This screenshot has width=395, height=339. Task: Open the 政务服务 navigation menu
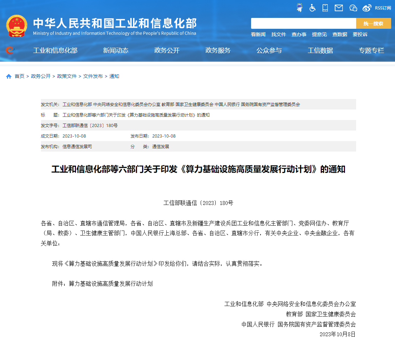click(x=218, y=51)
